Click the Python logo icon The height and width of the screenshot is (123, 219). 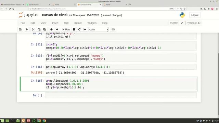[182, 15]
